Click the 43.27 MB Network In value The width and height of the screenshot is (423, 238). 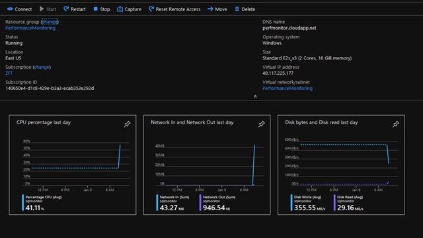point(172,208)
